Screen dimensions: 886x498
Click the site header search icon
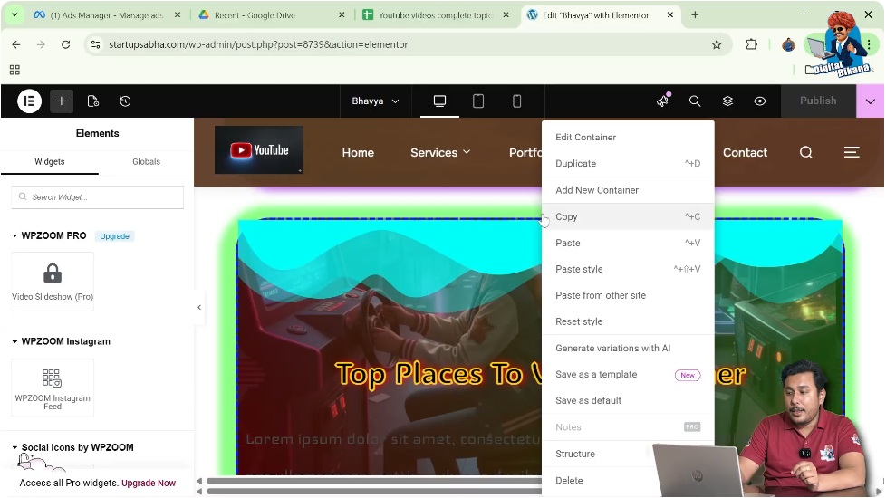806,152
